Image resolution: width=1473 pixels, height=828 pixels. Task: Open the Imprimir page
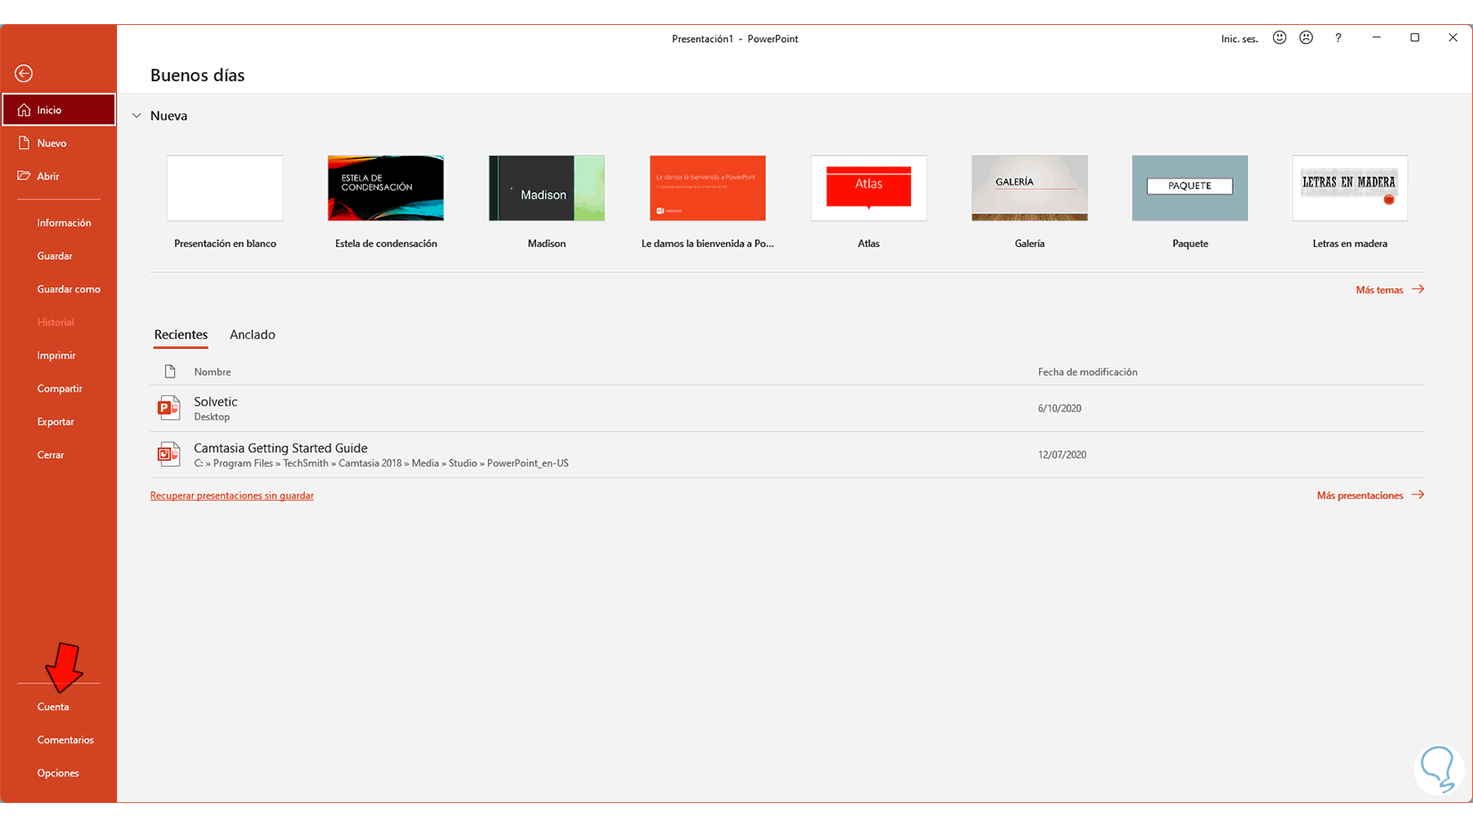(56, 355)
